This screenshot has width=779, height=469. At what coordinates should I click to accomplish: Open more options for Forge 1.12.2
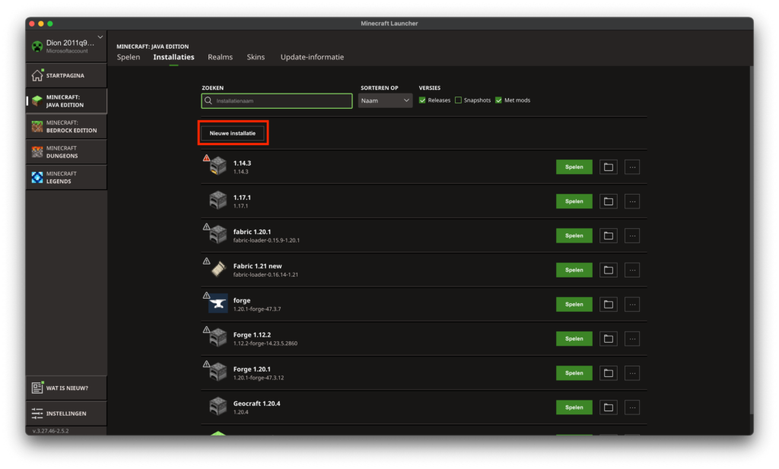click(x=632, y=339)
